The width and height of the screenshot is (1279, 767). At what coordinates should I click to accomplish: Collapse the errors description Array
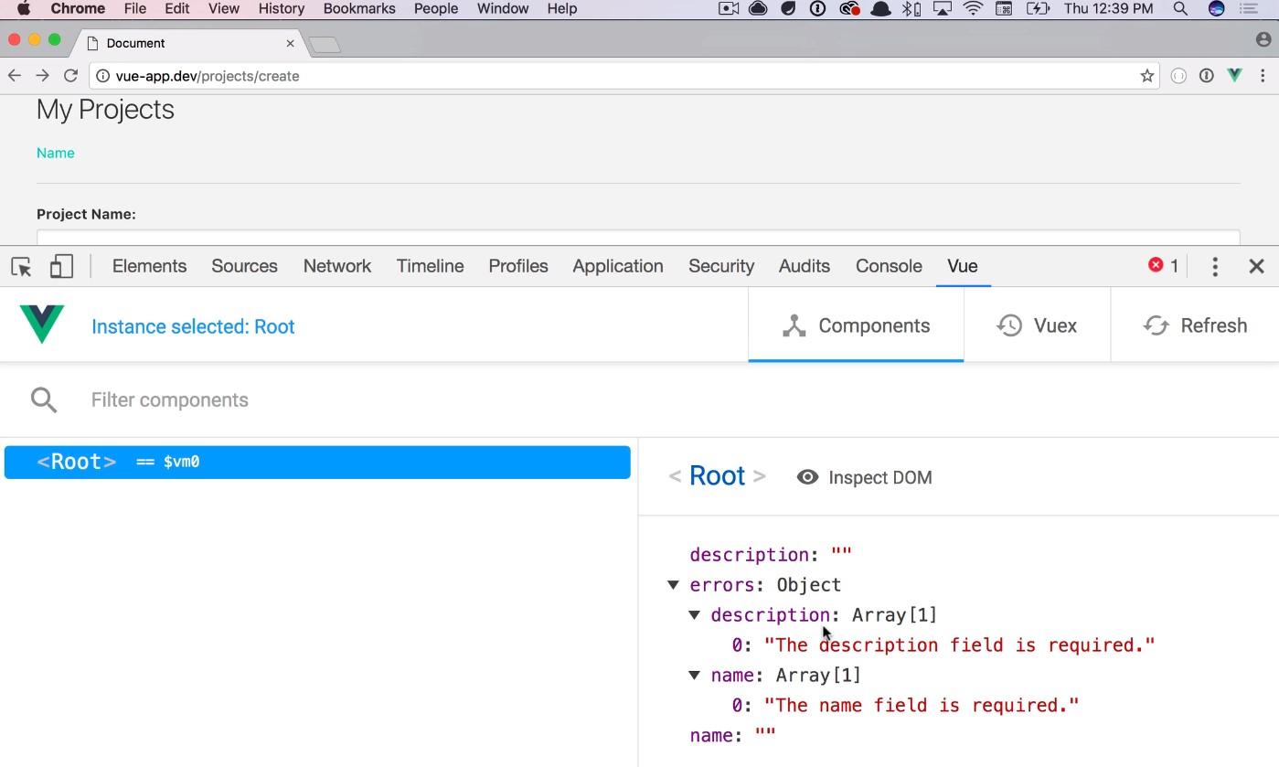[x=695, y=615]
